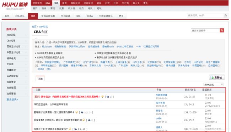The image size is (231, 132).
Task: Click the 134 / 31009 reply count cell
Action: [190, 112]
